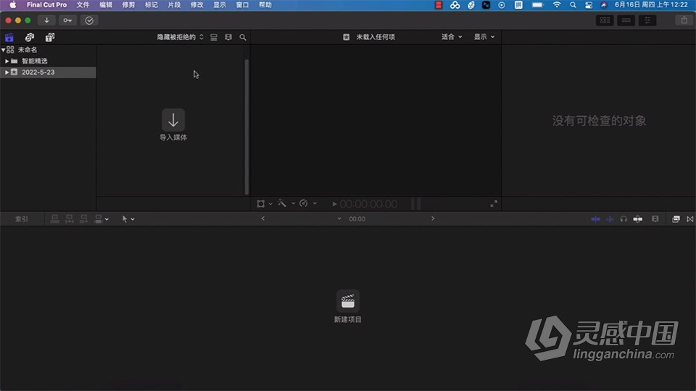This screenshot has width=696, height=391.
Task: Enter fullscreen viewer with expand arrows
Action: point(494,204)
